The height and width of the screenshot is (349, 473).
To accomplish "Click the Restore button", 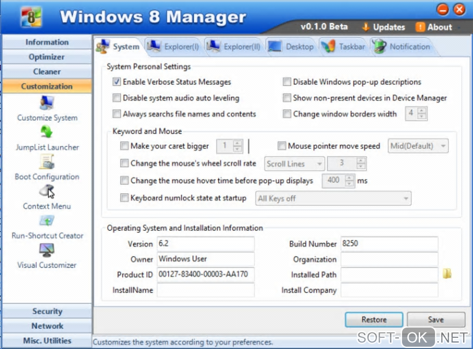I will [x=374, y=320].
